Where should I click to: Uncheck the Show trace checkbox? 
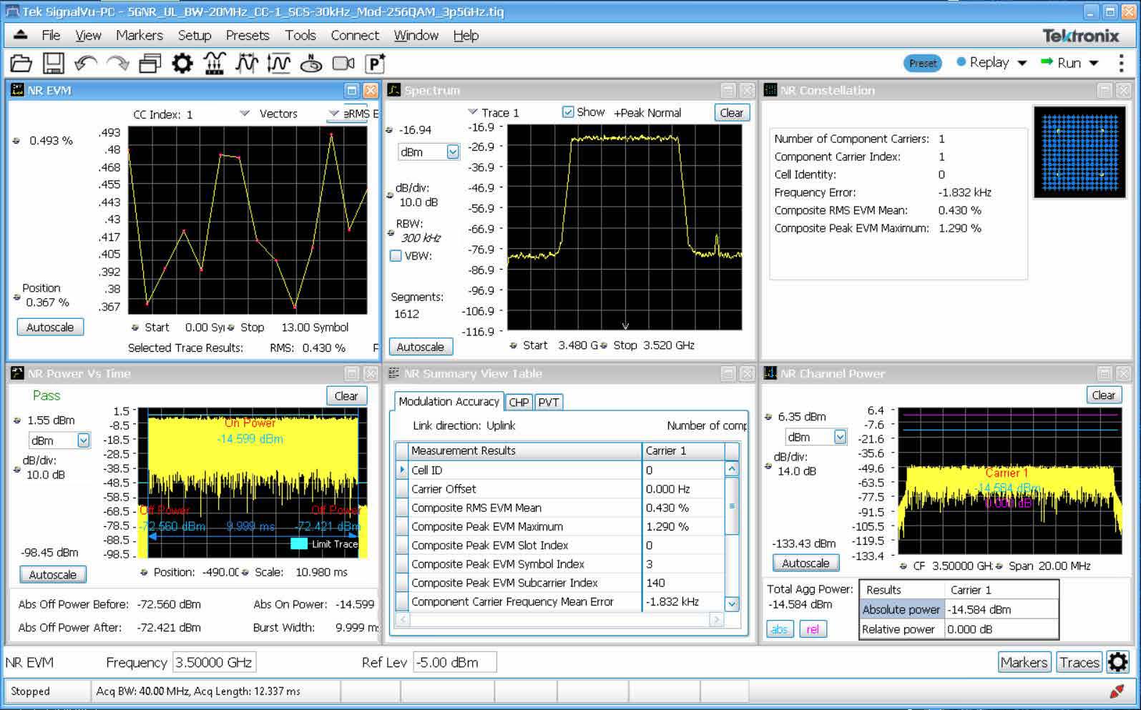(568, 112)
